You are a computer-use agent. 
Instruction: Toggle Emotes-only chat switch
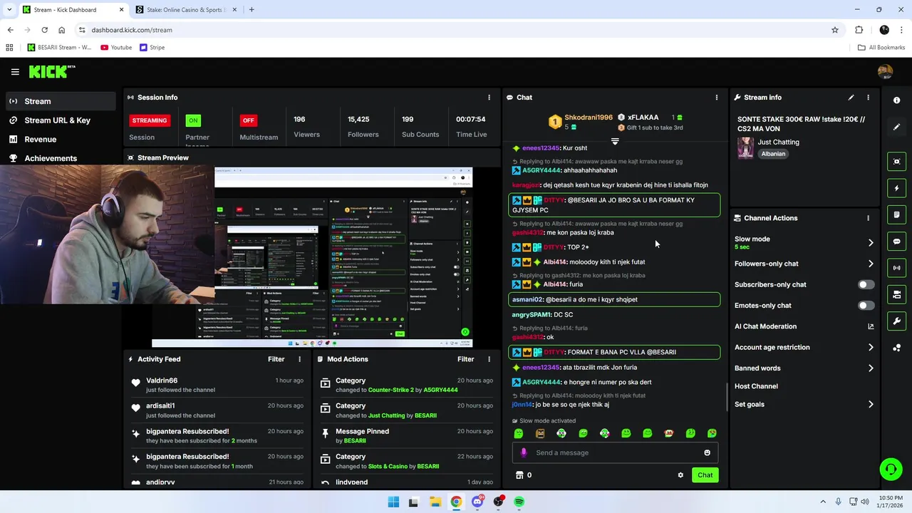(866, 306)
